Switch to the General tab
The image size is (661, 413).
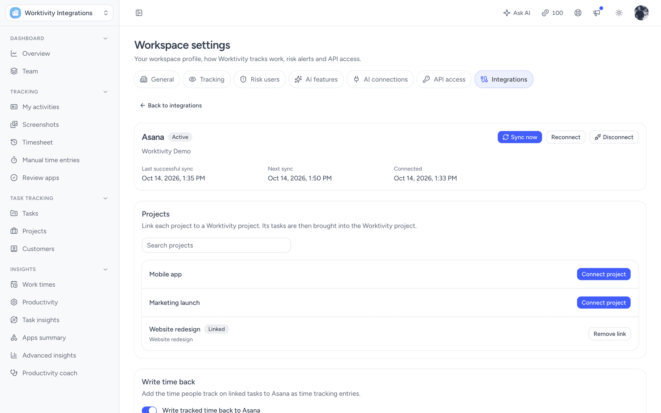click(157, 79)
